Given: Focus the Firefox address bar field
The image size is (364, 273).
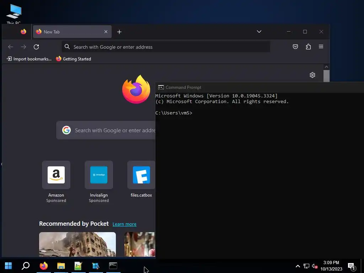Looking at the screenshot, I should pyautogui.click(x=166, y=47).
